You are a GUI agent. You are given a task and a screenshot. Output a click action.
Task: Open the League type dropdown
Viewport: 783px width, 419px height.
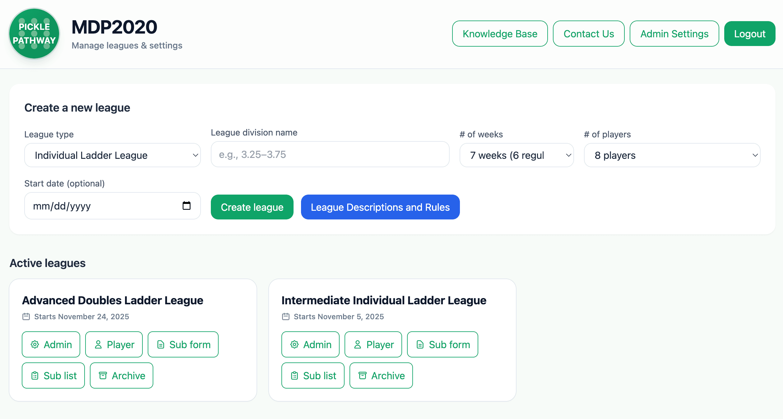(x=113, y=155)
